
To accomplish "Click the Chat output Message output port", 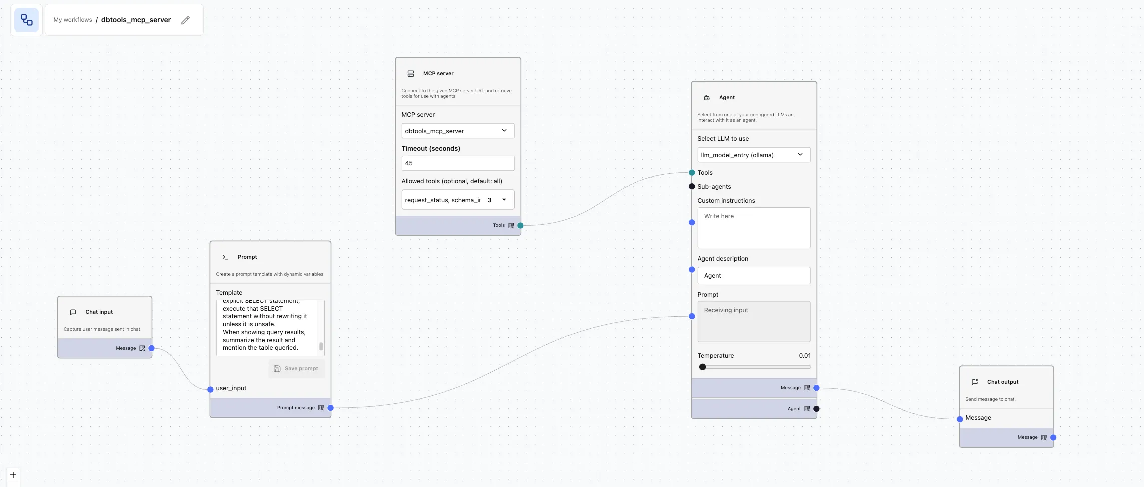I will tap(1053, 437).
